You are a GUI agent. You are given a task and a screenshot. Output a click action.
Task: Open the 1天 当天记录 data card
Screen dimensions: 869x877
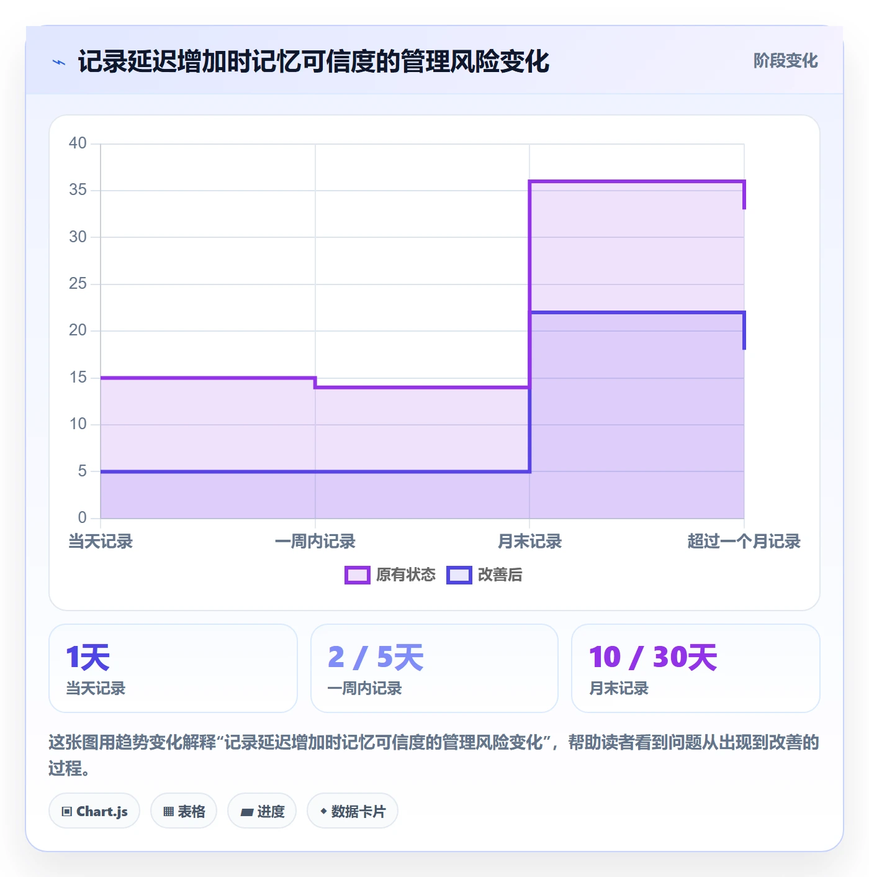point(173,668)
